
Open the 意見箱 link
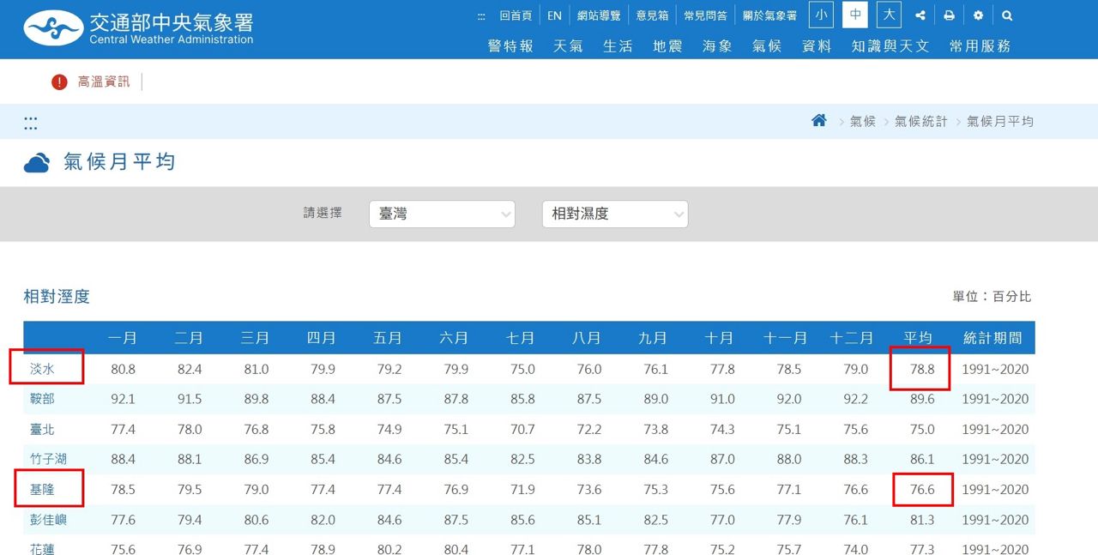[x=652, y=15]
